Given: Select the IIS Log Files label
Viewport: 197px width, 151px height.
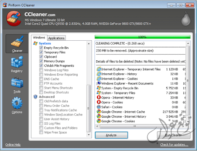Looking at the screenshot, I should coord(52,123).
